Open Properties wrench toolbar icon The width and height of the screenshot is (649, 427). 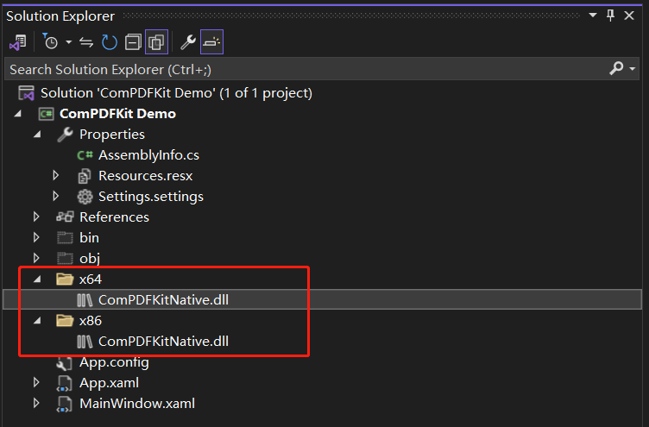click(x=188, y=42)
